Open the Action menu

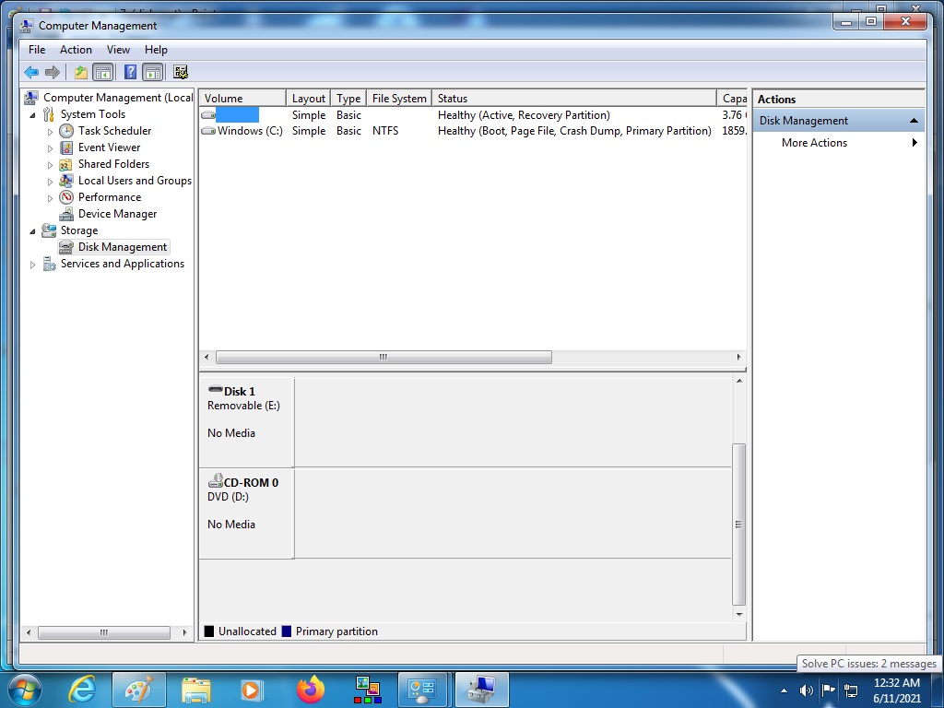76,50
